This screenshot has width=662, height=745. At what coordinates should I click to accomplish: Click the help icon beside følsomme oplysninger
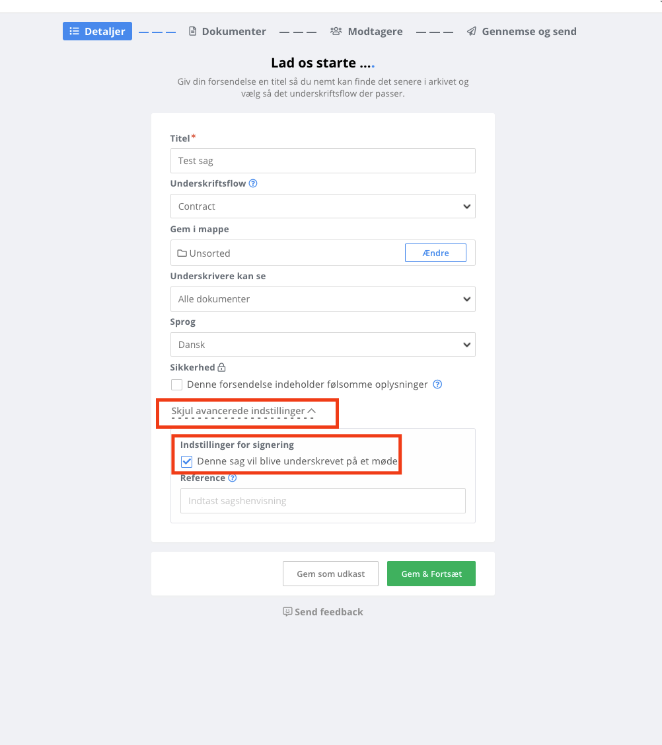click(x=437, y=384)
